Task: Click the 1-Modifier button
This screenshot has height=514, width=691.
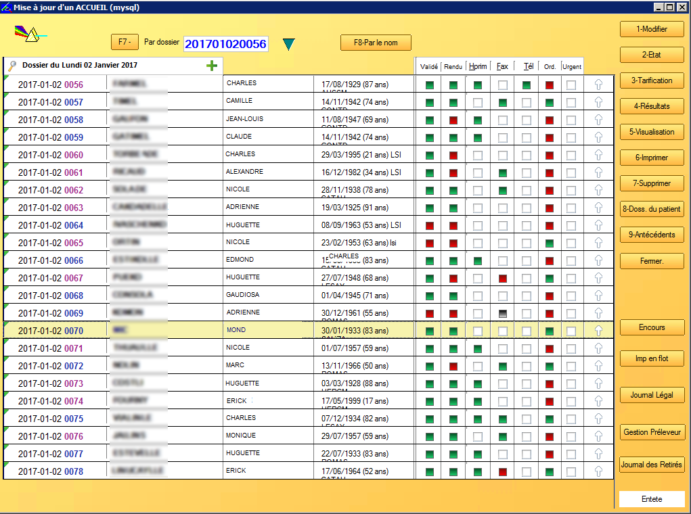Action: [x=651, y=29]
